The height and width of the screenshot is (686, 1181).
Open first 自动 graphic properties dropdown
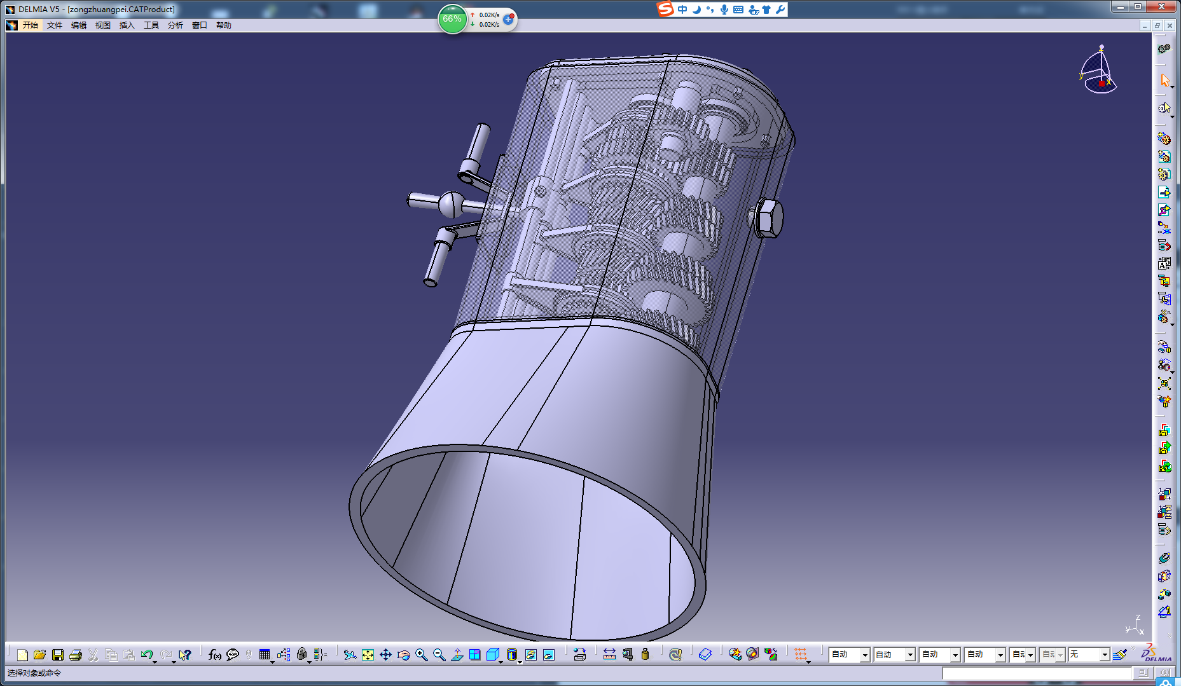(x=864, y=655)
